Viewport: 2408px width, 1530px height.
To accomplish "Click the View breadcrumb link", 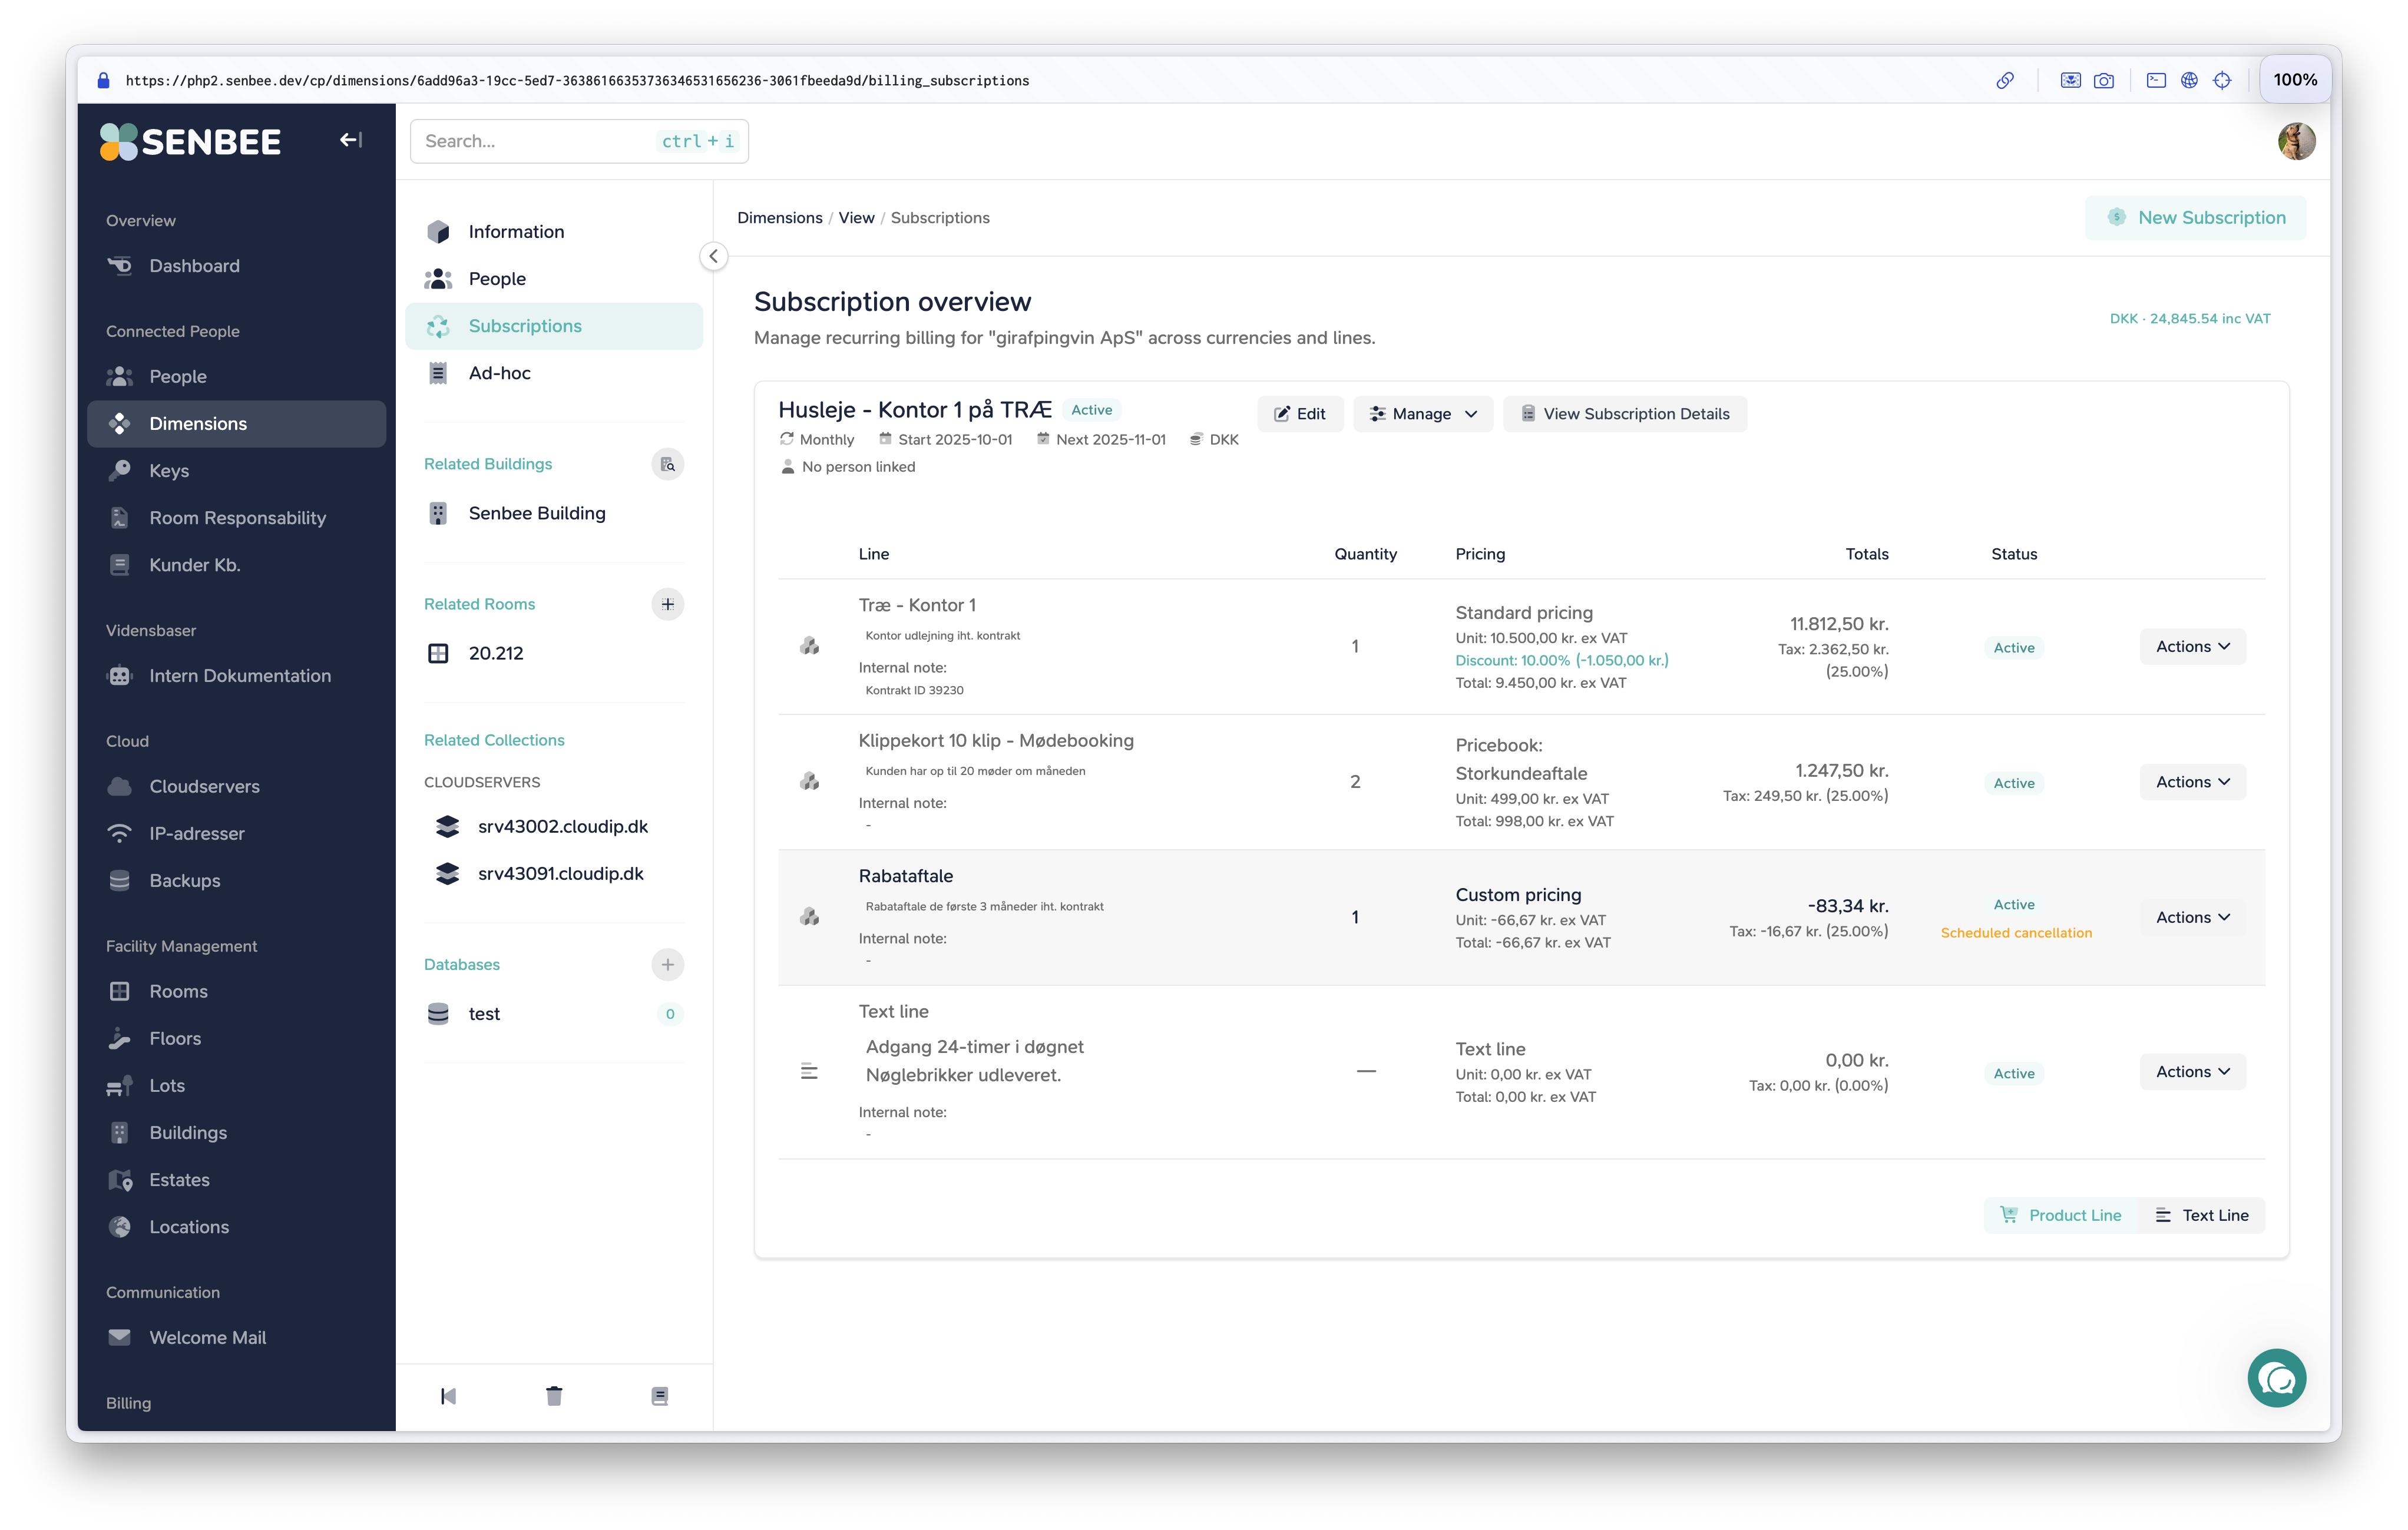I will pos(856,218).
